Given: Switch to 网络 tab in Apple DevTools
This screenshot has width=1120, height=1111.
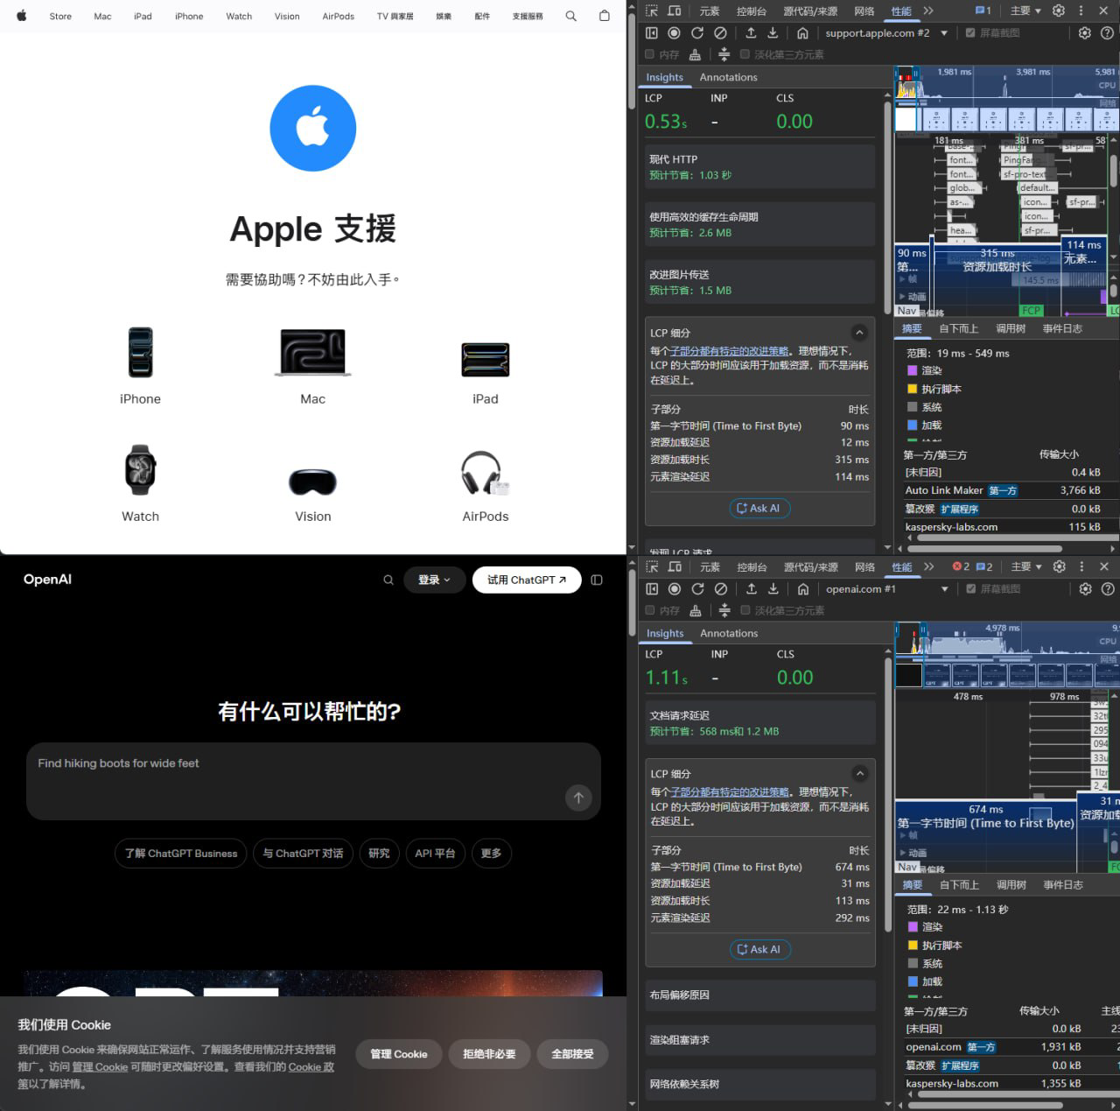Looking at the screenshot, I should point(864,11).
